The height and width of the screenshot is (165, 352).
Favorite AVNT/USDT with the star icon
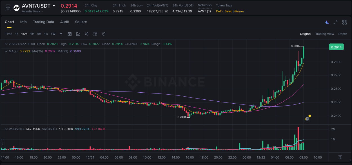click(7, 8)
